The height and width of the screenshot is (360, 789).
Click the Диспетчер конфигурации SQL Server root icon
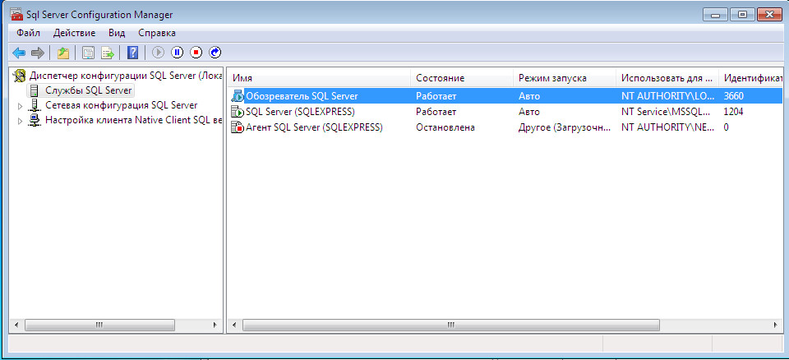click(x=20, y=76)
